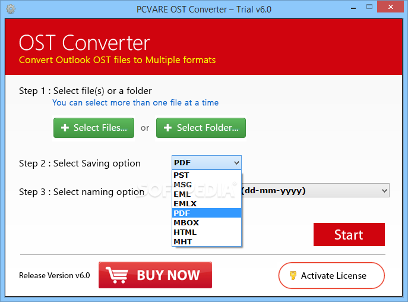
Task: Click the gear icon in the title bar
Action: (x=11, y=9)
